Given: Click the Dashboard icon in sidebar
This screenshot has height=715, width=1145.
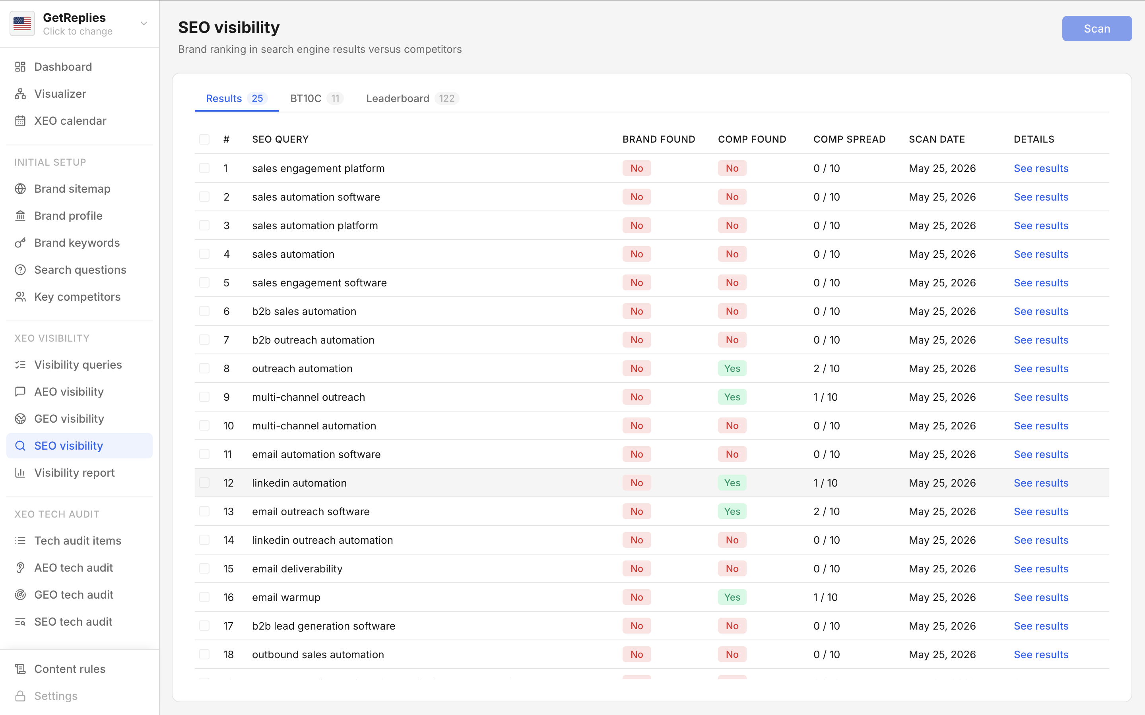Looking at the screenshot, I should (x=20, y=67).
